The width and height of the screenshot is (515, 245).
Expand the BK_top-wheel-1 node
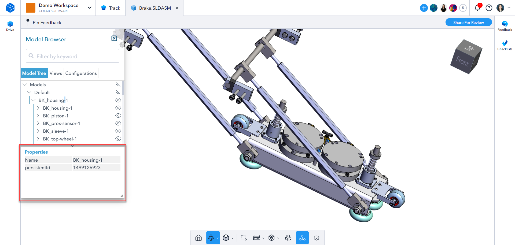pos(38,139)
